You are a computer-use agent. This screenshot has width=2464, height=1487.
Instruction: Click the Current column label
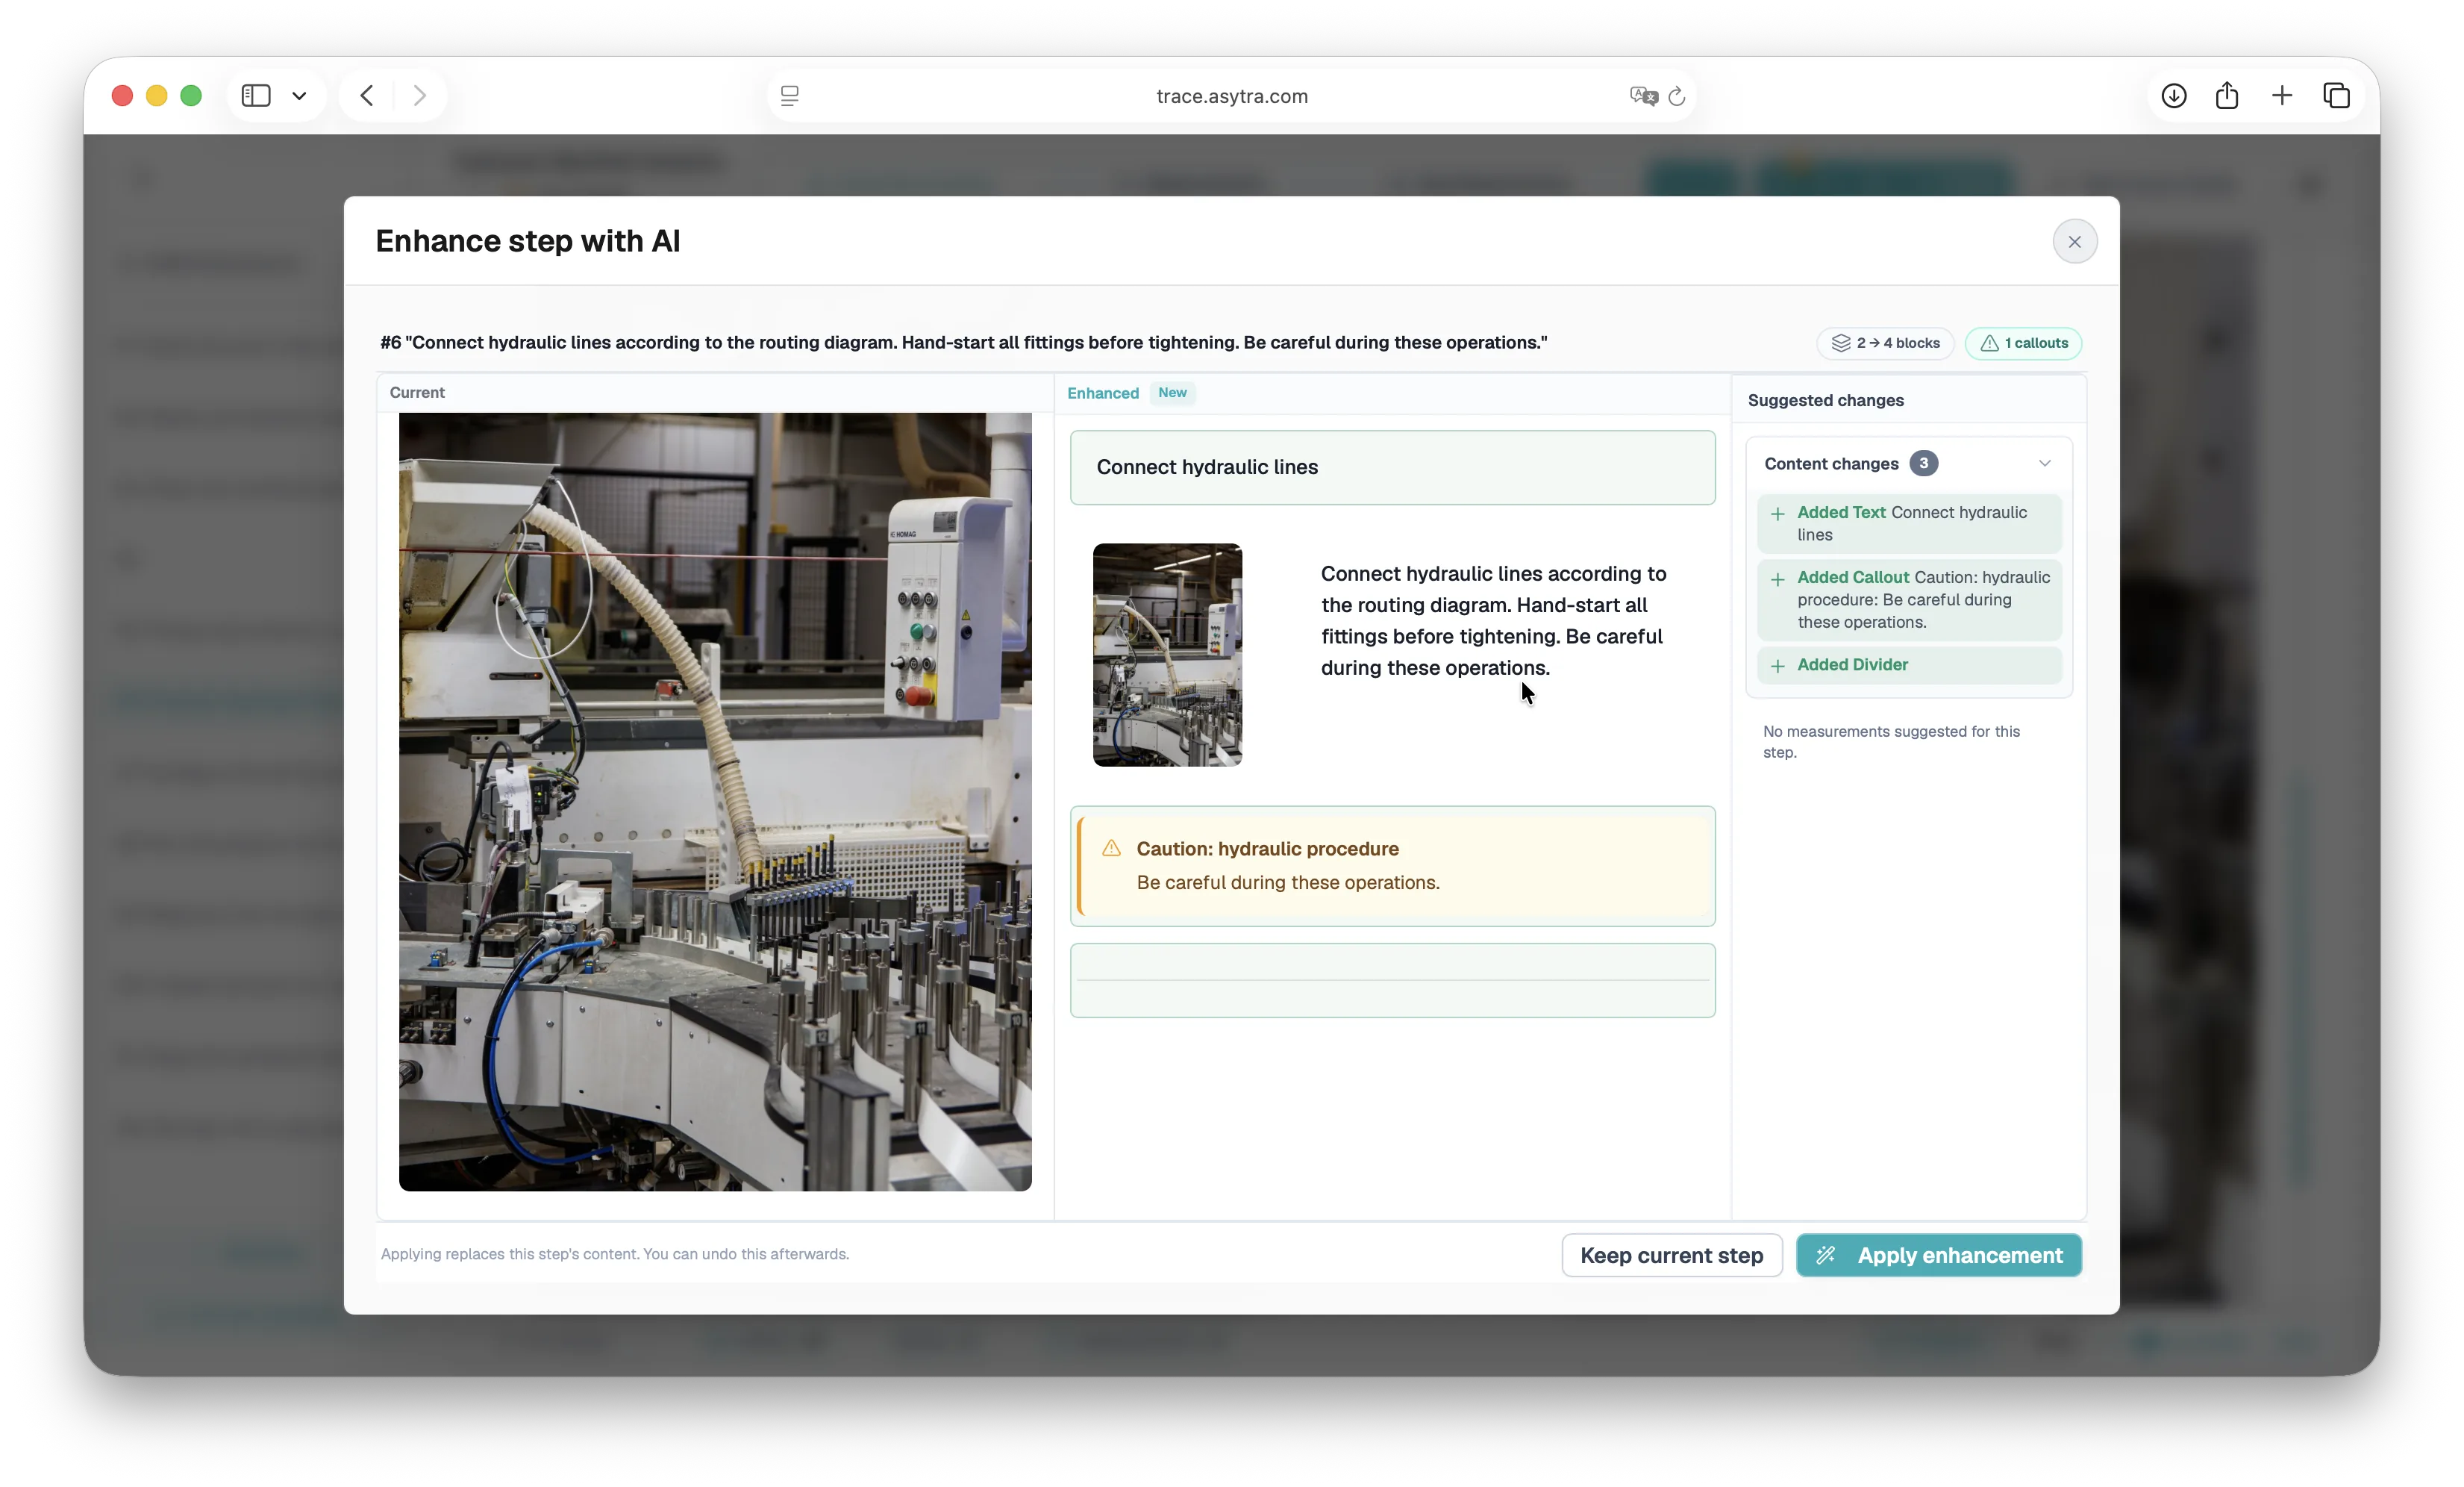coord(417,392)
